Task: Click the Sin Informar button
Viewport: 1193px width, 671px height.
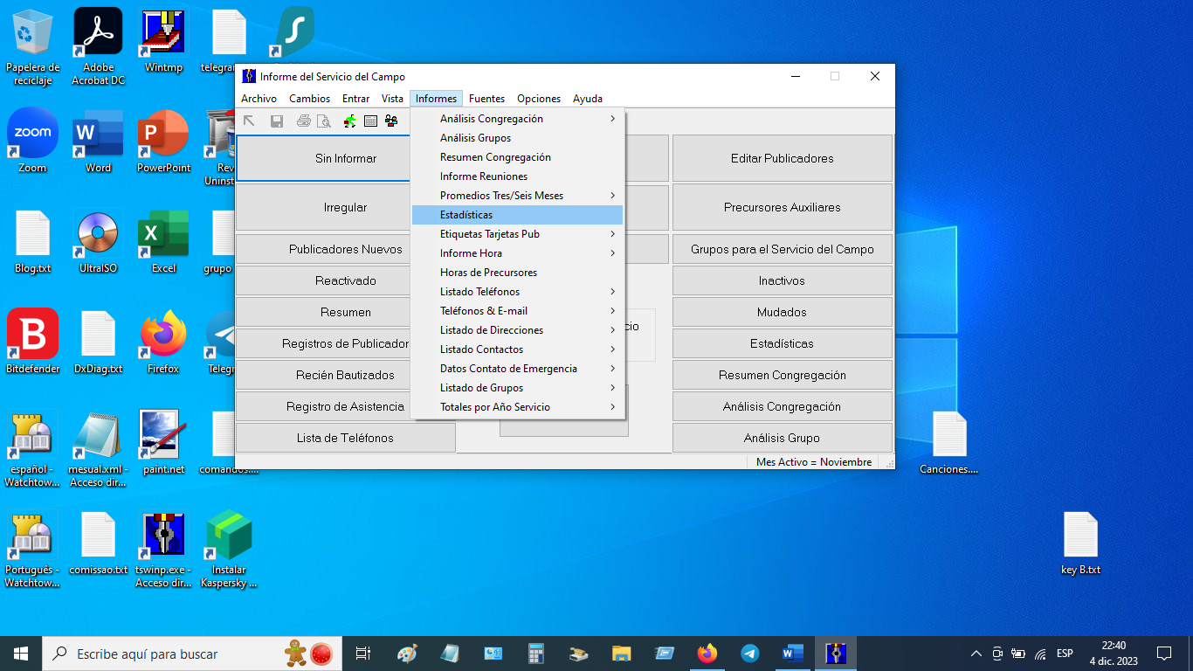Action: tap(346, 158)
